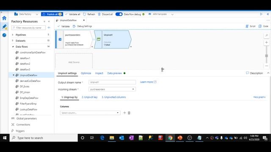This screenshot has width=271, height=152.
Task: Click the Discard all trash icon
Action: [x=99, y=14]
